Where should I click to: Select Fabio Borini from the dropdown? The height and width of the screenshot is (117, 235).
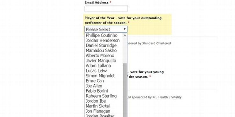coord(104,91)
